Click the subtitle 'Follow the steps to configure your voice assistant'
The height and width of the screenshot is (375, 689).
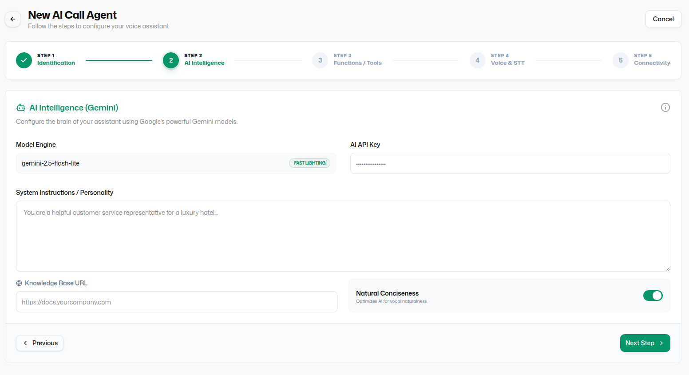point(98,26)
